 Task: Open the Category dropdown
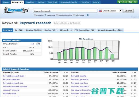pyautogui.click(x=135, y=17)
